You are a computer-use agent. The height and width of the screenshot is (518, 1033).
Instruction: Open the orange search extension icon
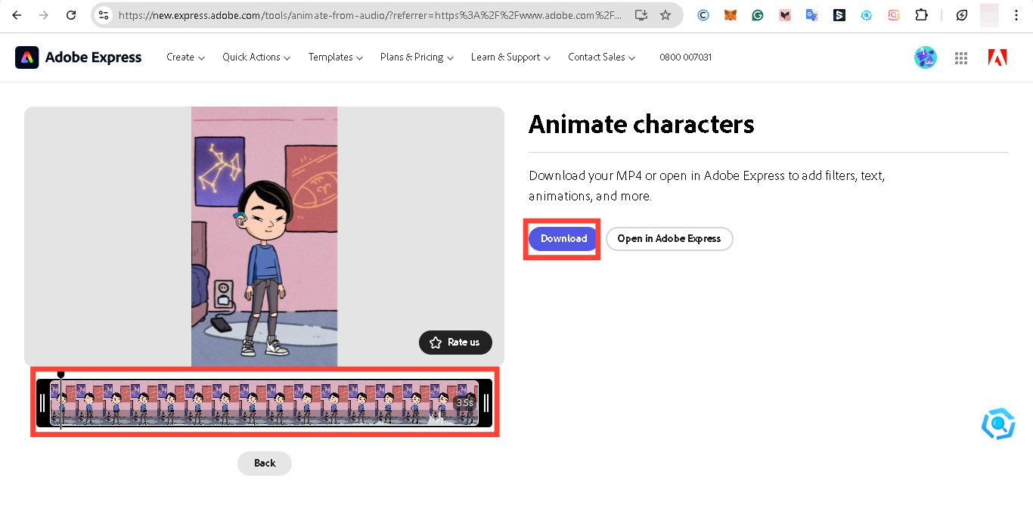coord(894,15)
